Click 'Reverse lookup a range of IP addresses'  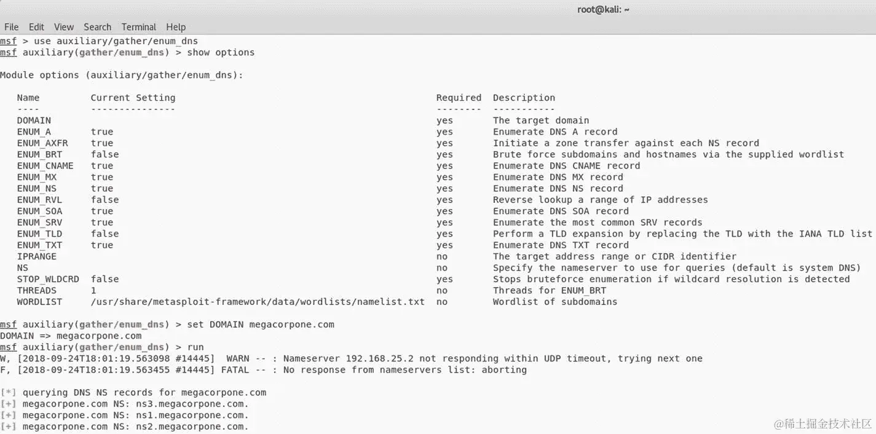pyautogui.click(x=601, y=200)
